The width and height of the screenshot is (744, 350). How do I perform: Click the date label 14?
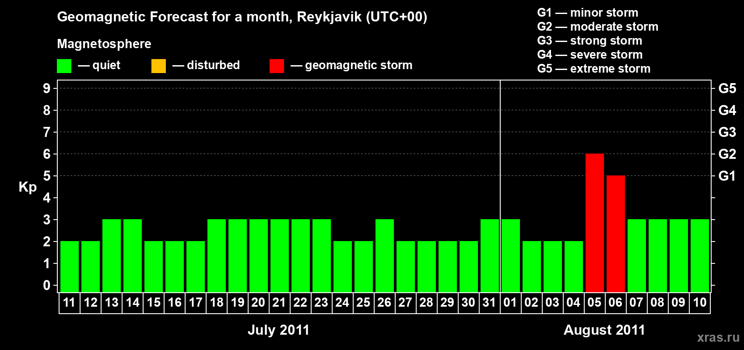133,303
